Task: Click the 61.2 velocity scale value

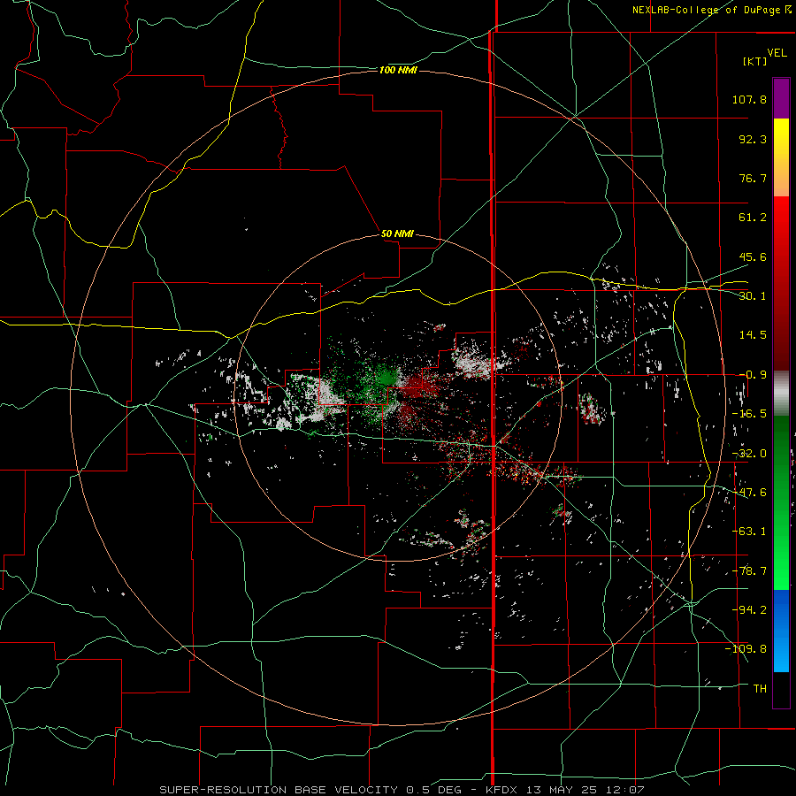Action: point(753,218)
